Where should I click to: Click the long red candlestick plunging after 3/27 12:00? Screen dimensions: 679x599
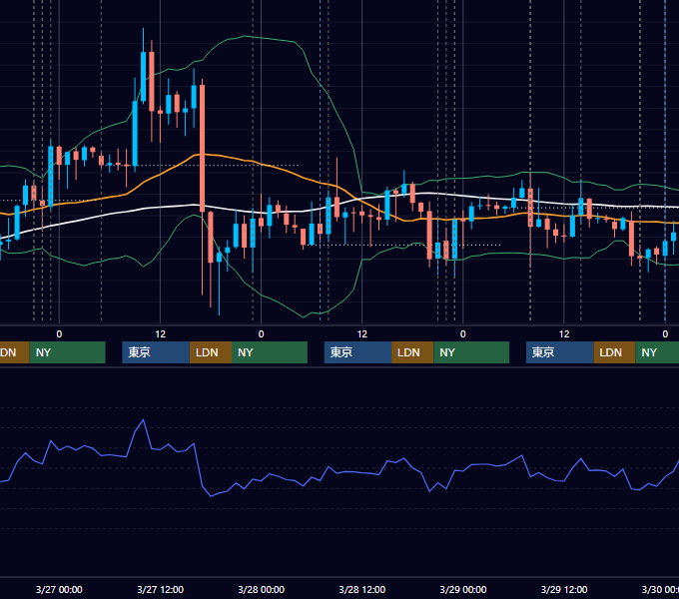203,148
